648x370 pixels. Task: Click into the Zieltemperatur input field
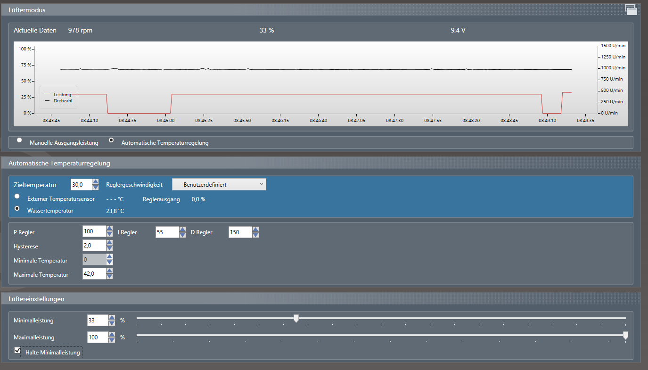pos(81,185)
